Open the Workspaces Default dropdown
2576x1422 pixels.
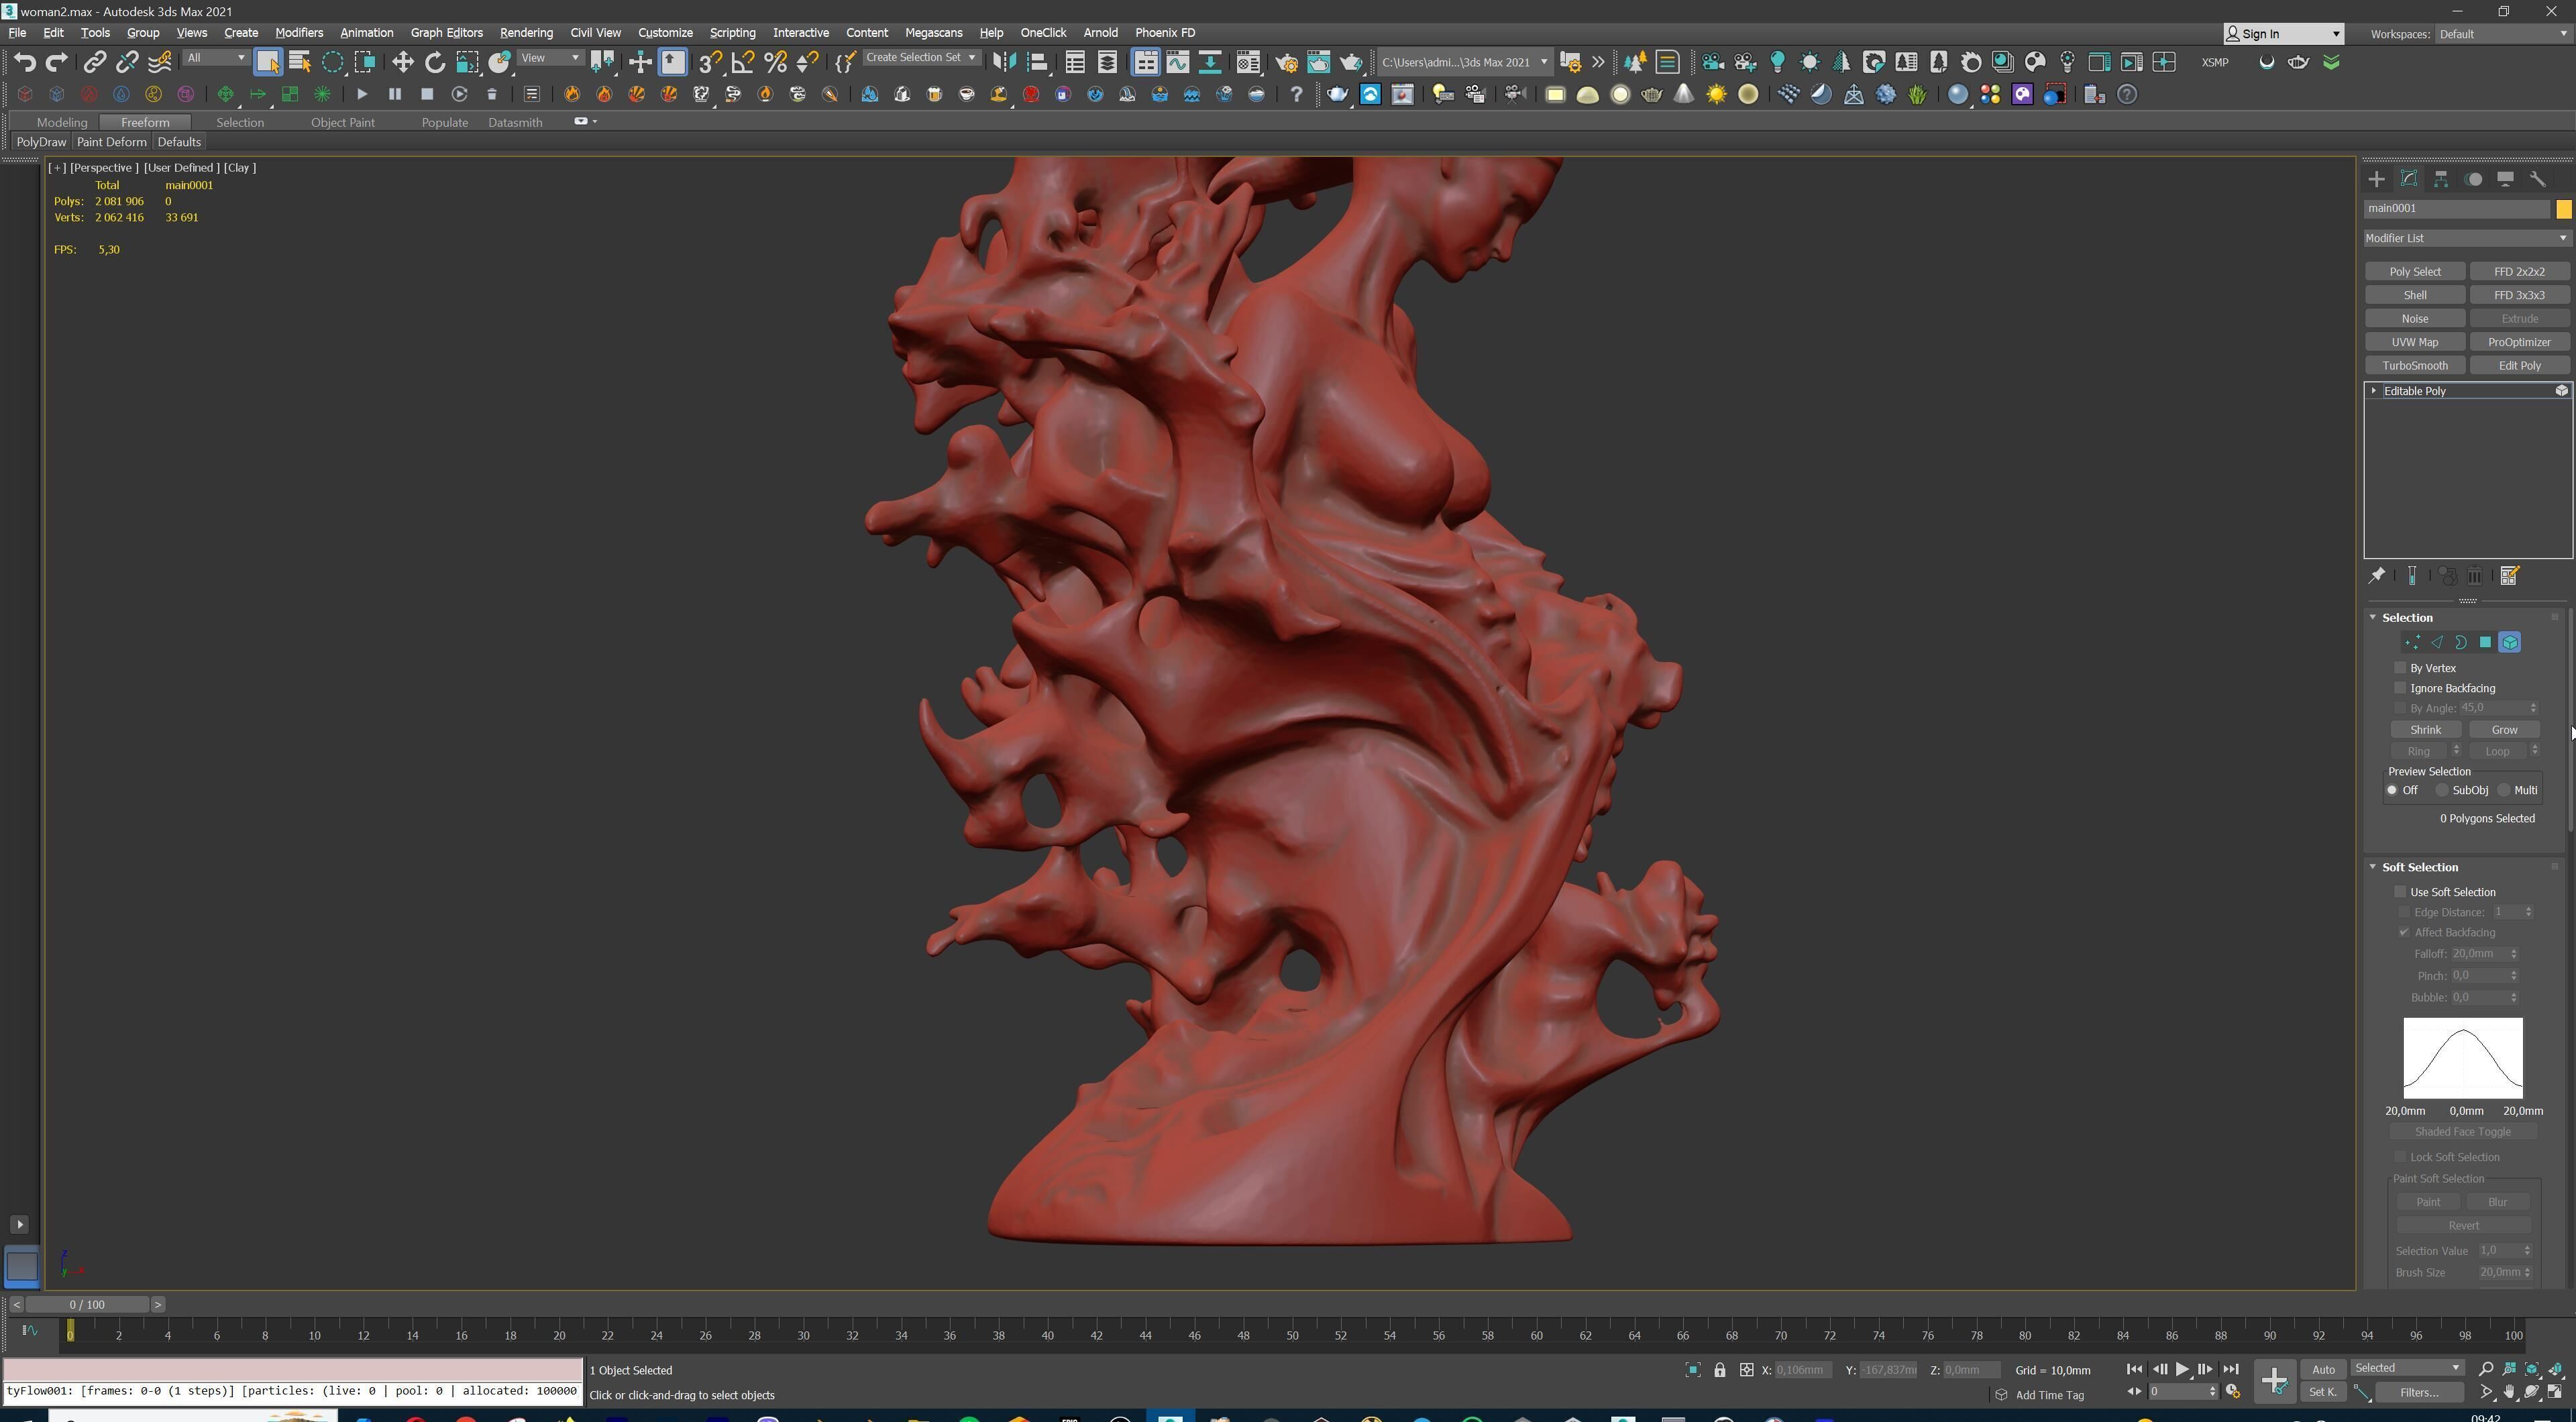[2503, 34]
